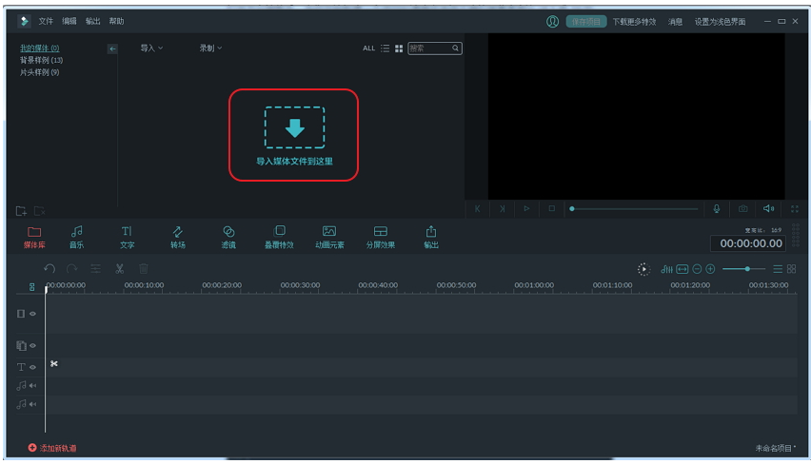Image resolution: width=811 pixels, height=464 pixels.
Task: Select 片头样例 (9) folder
Action: (x=39, y=72)
